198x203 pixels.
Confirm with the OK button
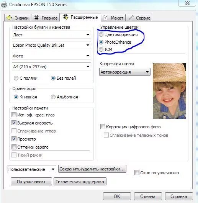click(x=117, y=196)
